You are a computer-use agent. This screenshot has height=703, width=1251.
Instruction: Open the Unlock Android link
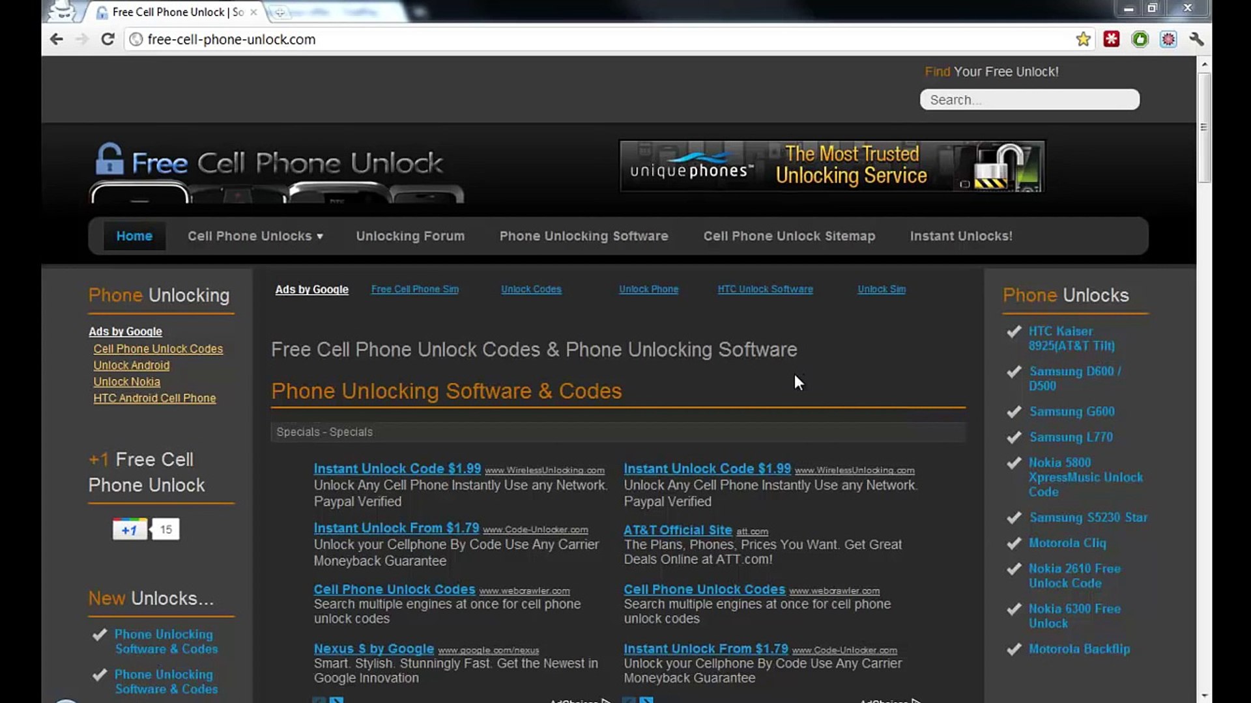tap(131, 365)
